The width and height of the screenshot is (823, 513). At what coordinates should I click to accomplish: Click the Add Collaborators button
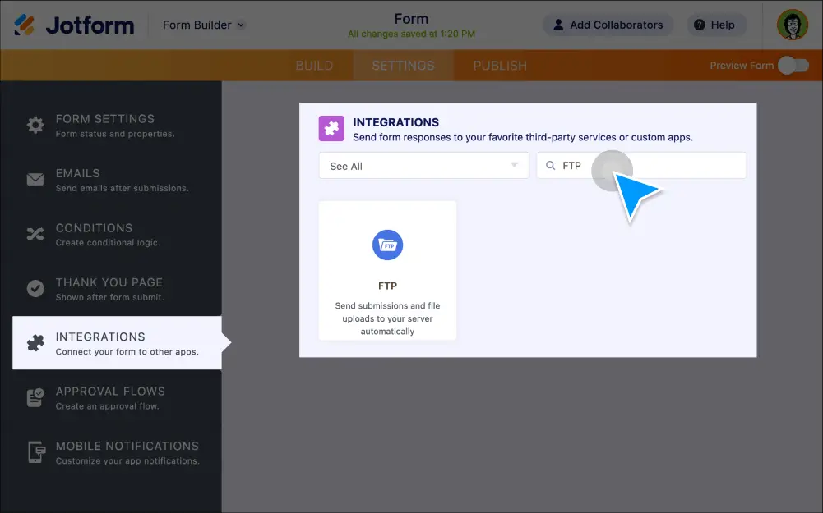[608, 25]
